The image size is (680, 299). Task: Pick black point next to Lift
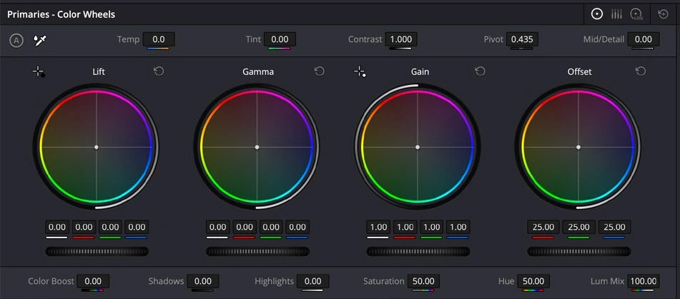pyautogui.click(x=39, y=72)
